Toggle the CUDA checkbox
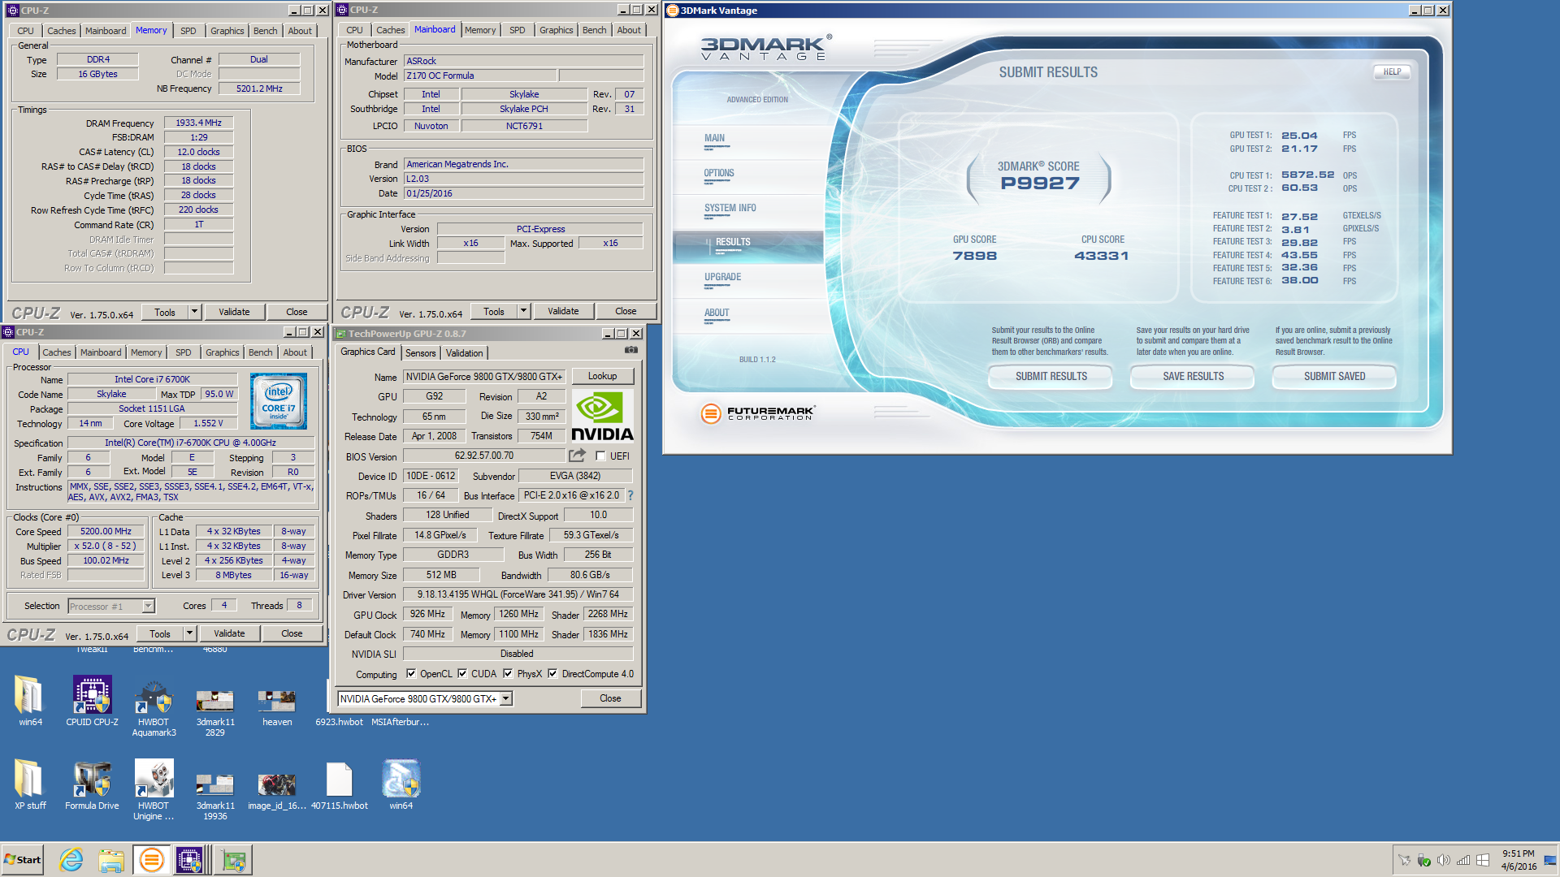The height and width of the screenshot is (877, 1560). point(462,674)
